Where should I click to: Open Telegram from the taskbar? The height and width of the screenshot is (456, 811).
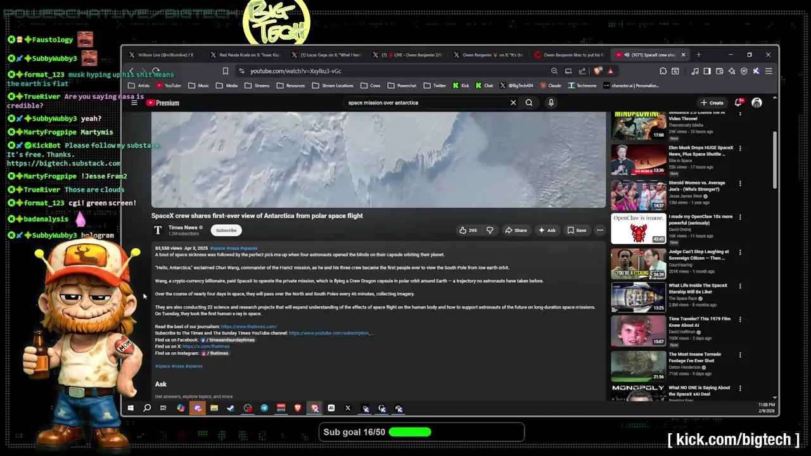(x=264, y=408)
